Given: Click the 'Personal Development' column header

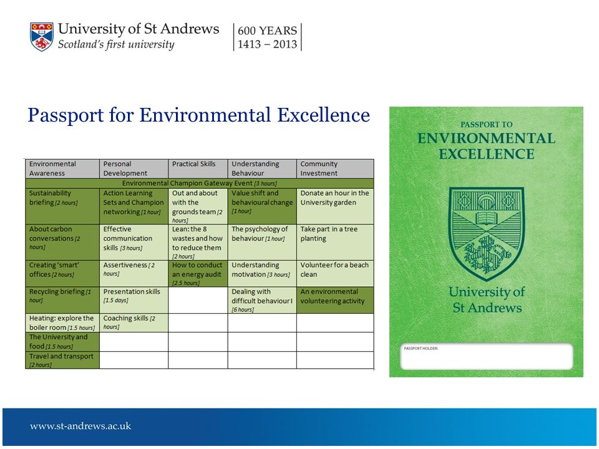Looking at the screenshot, I should click(134, 168).
